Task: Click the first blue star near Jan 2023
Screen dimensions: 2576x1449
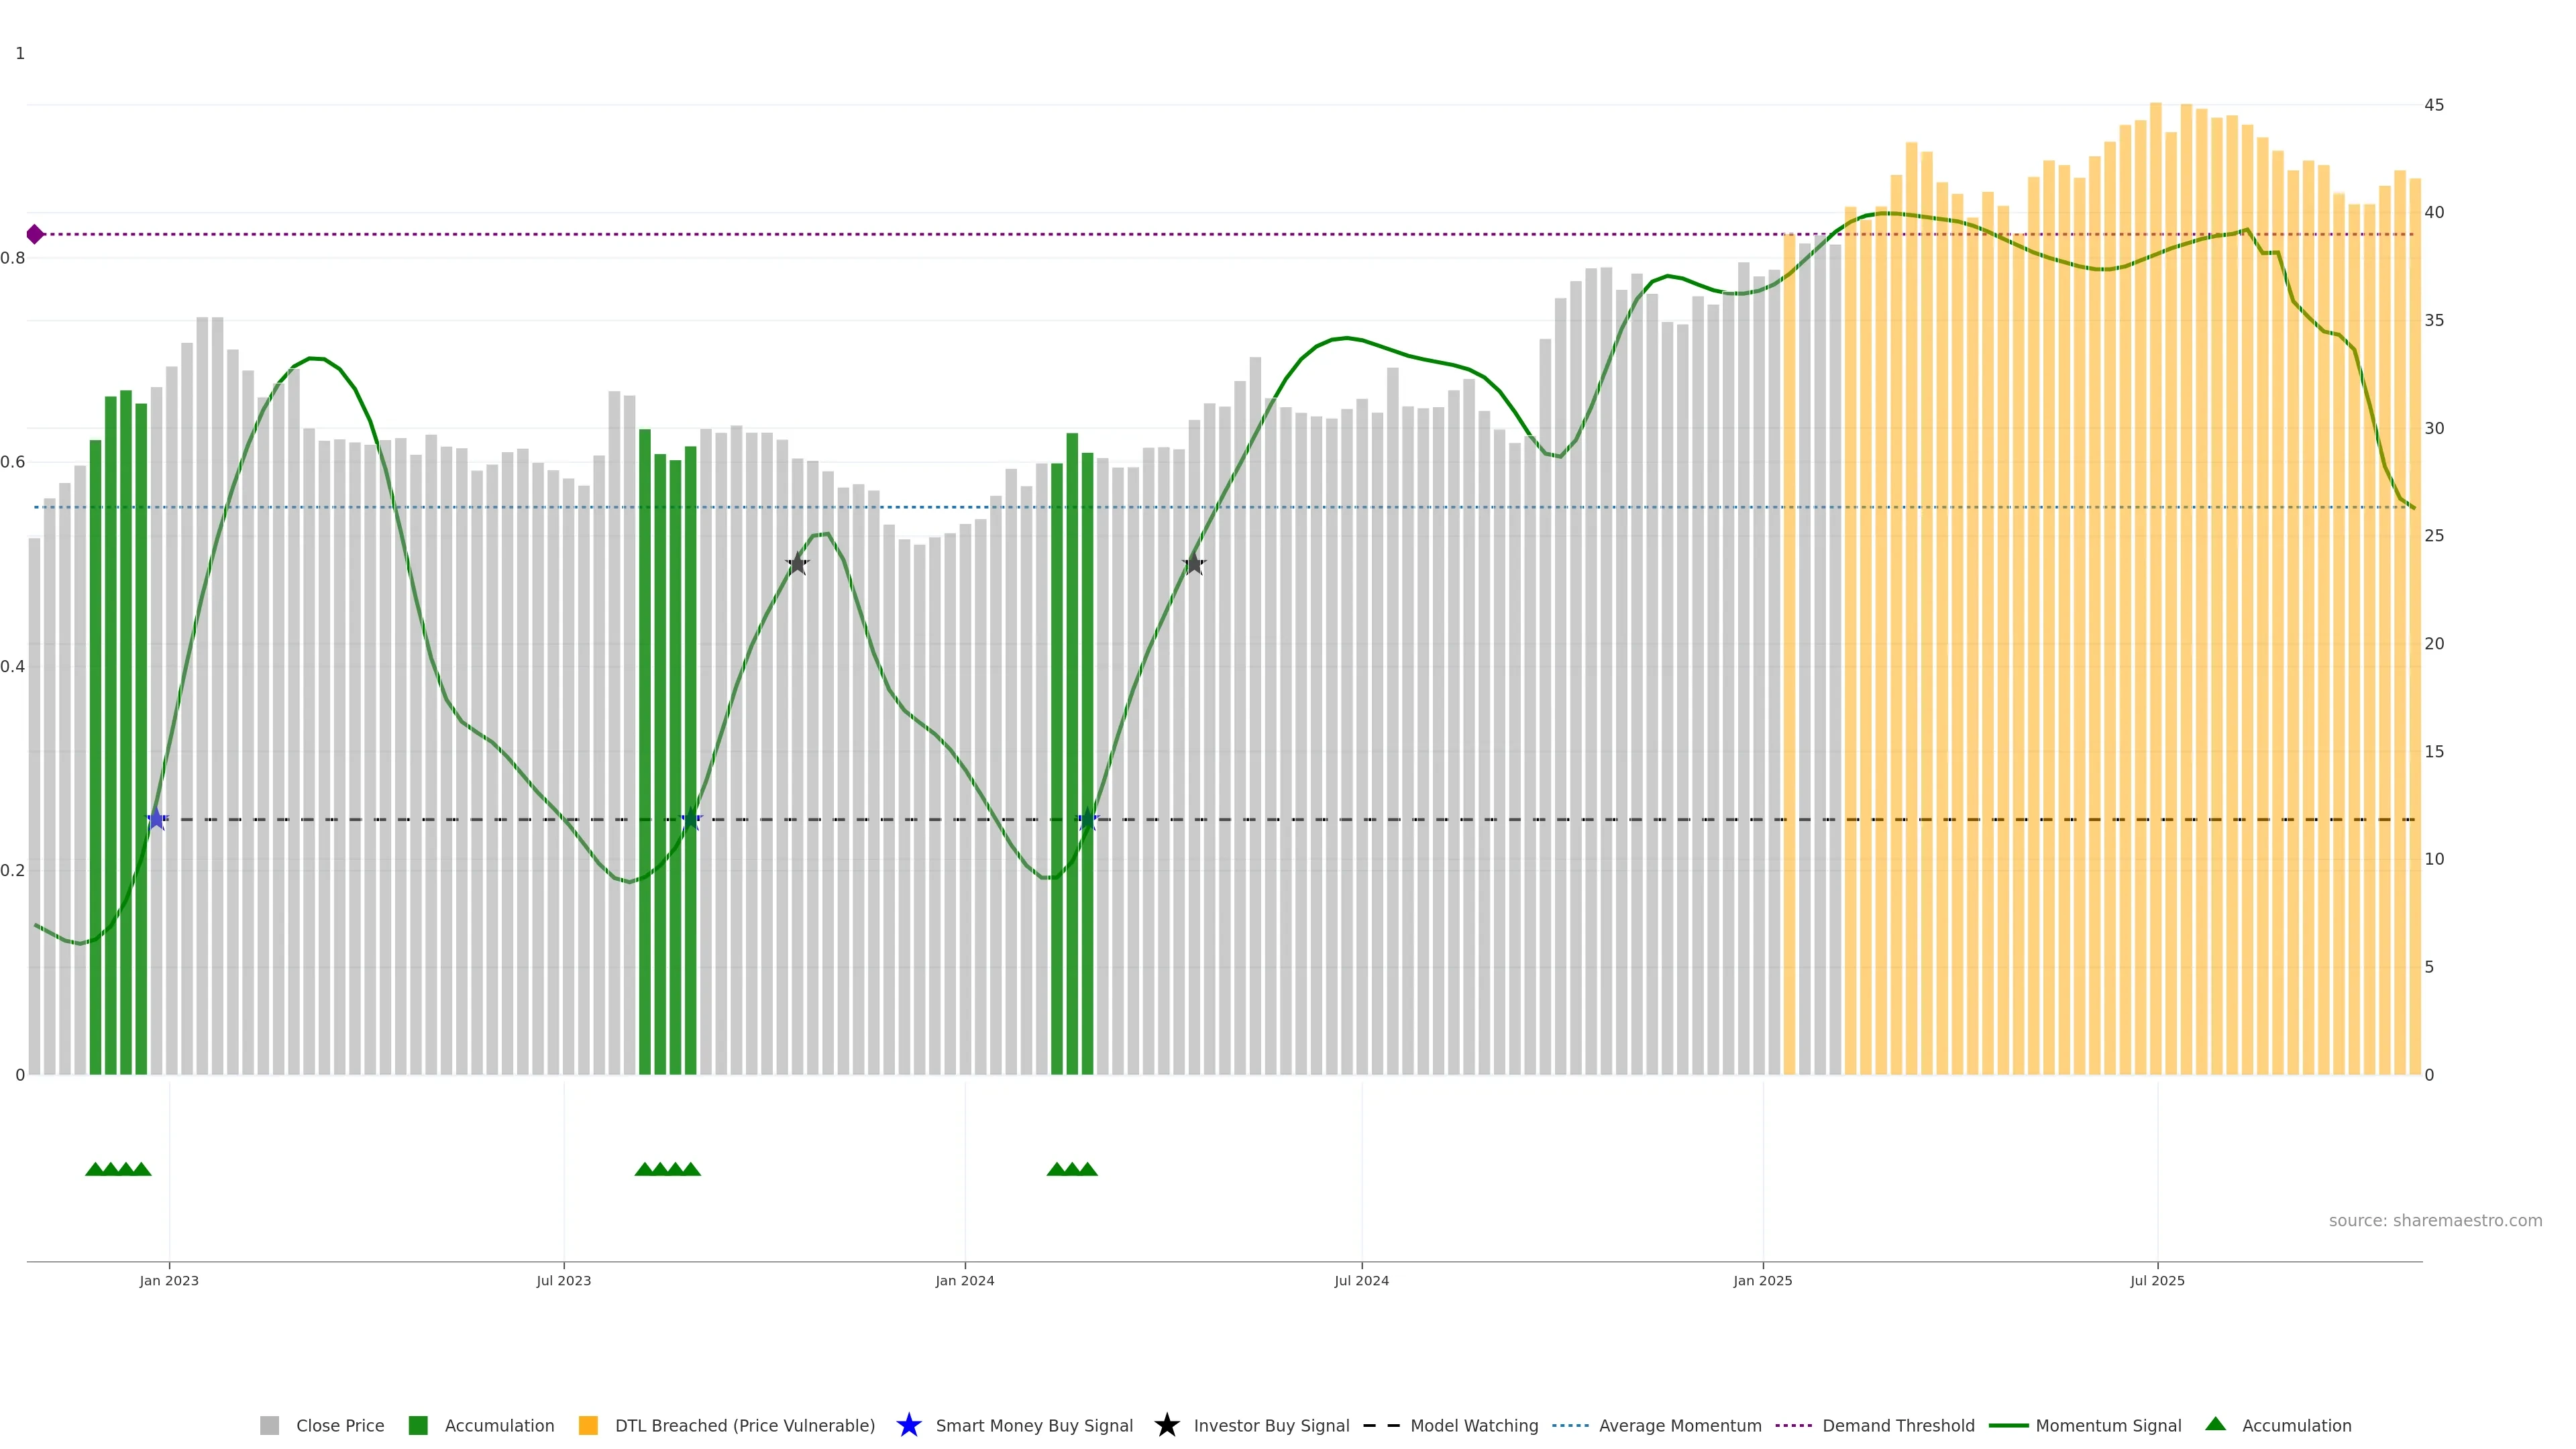Action: [157, 819]
